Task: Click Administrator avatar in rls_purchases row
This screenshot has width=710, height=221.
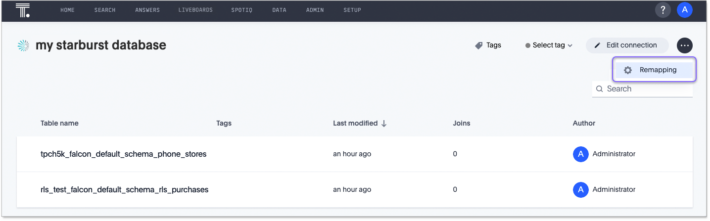Action: (580, 189)
